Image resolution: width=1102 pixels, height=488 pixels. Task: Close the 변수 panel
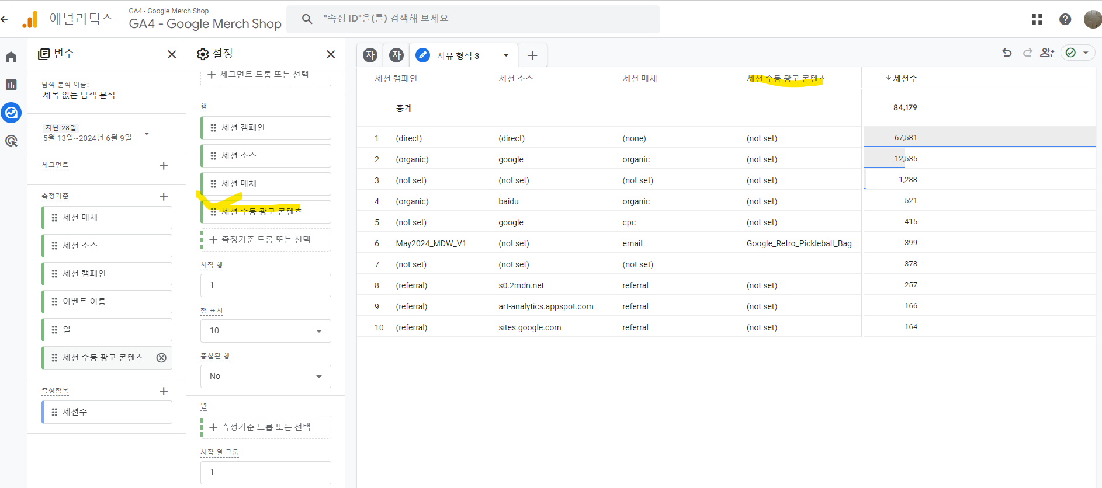click(172, 54)
